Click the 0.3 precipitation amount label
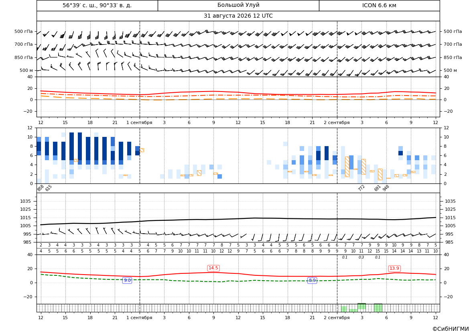The image size is (469, 332). 361,257
